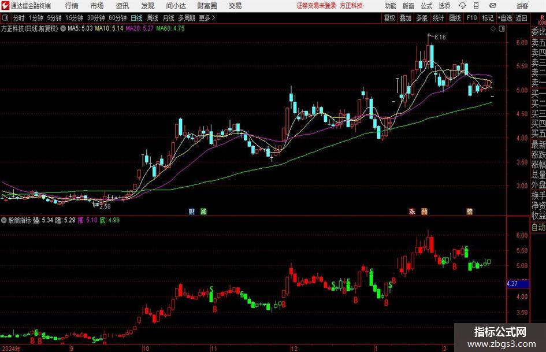Click the 2.58 low price label

[105, 206]
